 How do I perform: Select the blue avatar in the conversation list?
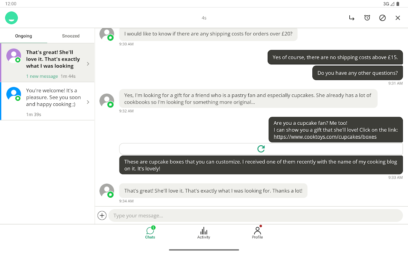coord(14,94)
